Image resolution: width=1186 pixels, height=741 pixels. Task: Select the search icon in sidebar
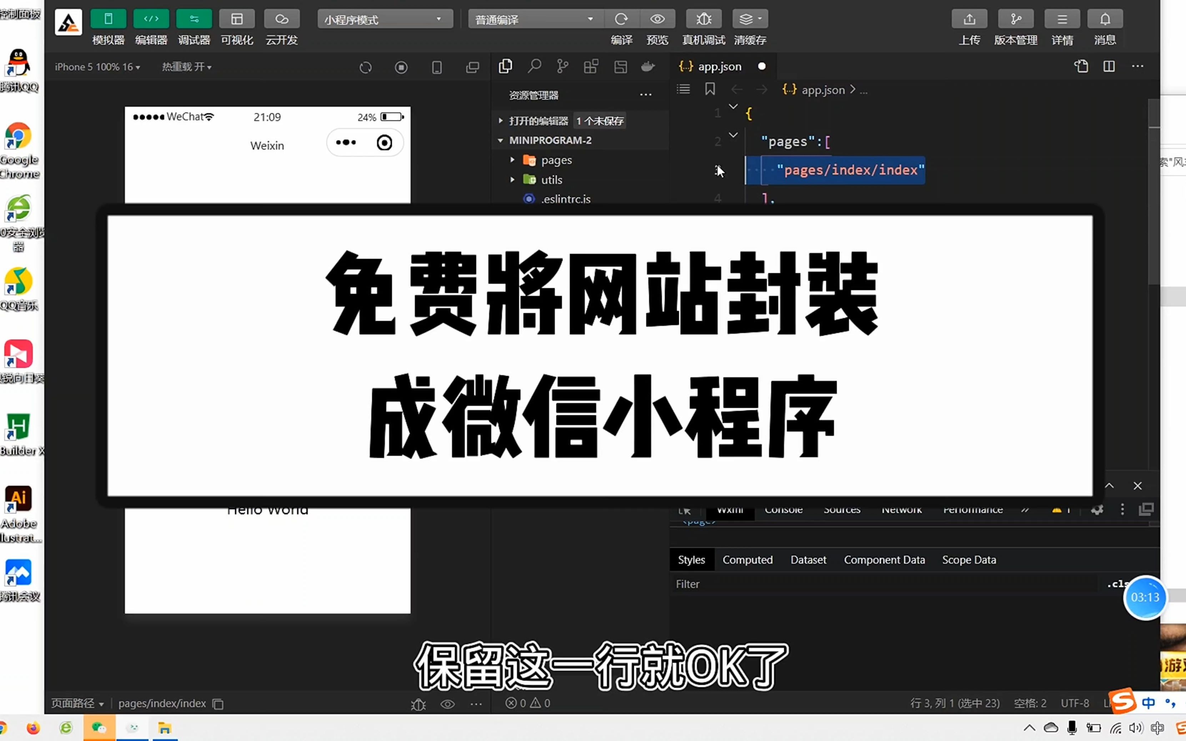(534, 66)
